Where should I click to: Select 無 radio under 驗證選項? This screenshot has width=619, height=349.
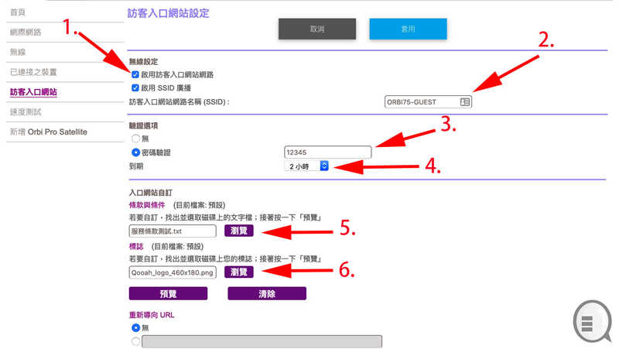pyautogui.click(x=136, y=139)
